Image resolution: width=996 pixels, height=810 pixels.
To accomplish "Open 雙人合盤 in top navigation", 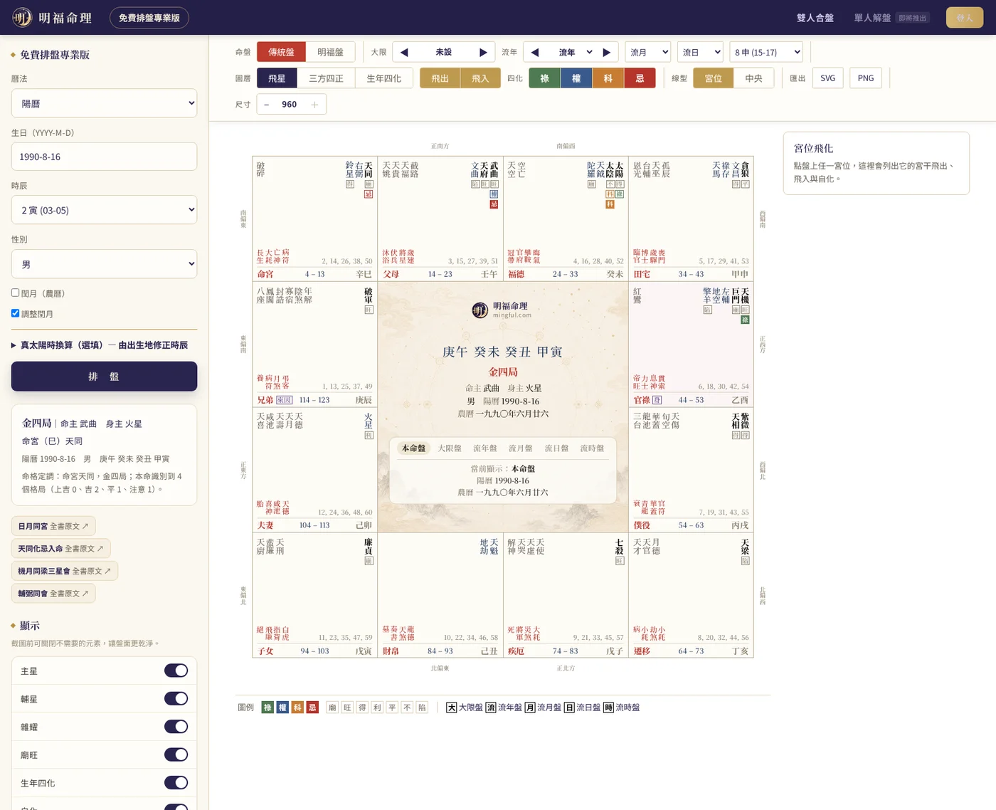I will [815, 18].
